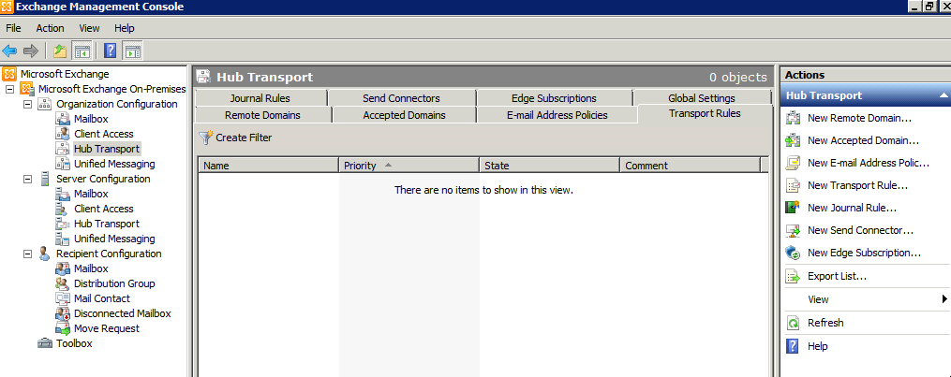Click the Forward arrow toolbar icon
This screenshot has width=951, height=377.
click(x=30, y=51)
